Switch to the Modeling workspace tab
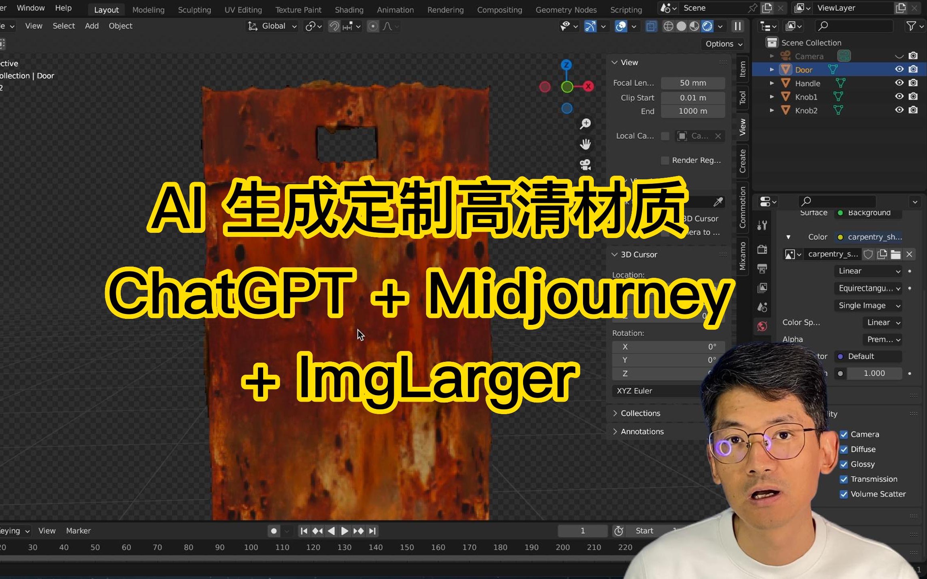 click(x=148, y=10)
